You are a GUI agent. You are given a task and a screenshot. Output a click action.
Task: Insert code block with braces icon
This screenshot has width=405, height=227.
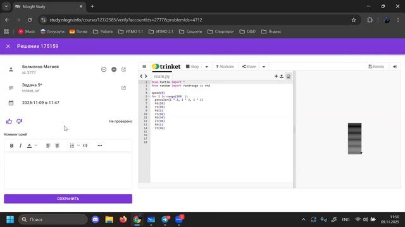85,146
